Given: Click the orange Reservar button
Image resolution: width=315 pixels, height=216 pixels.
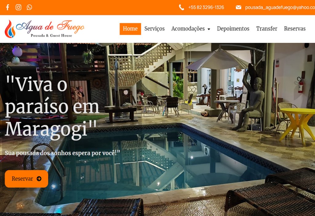Looking at the screenshot, I should point(26,179).
